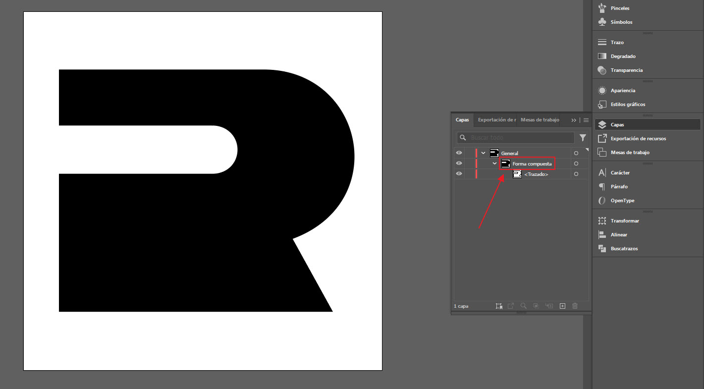The image size is (704, 389).
Task: Collapse the Capas panel via its dock button
Action: 648,125
